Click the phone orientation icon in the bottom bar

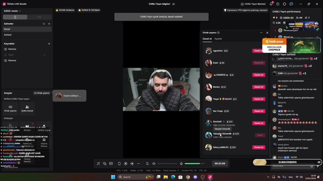point(119,164)
